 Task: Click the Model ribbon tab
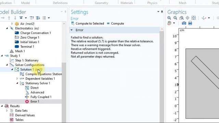(x=25, y=3)
